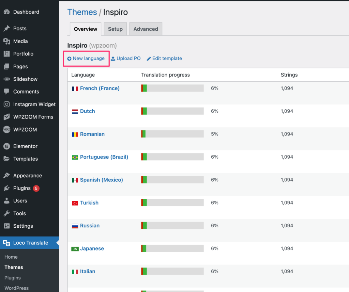Click the Comments speech bubble icon
The height and width of the screenshot is (292, 349).
point(7,91)
